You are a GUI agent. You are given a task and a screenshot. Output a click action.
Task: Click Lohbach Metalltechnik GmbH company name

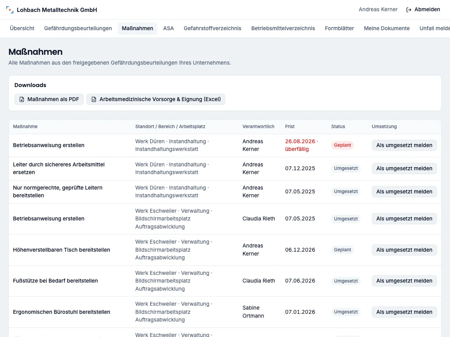[57, 10]
